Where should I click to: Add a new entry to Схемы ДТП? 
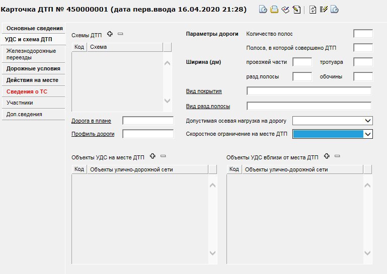coord(110,34)
